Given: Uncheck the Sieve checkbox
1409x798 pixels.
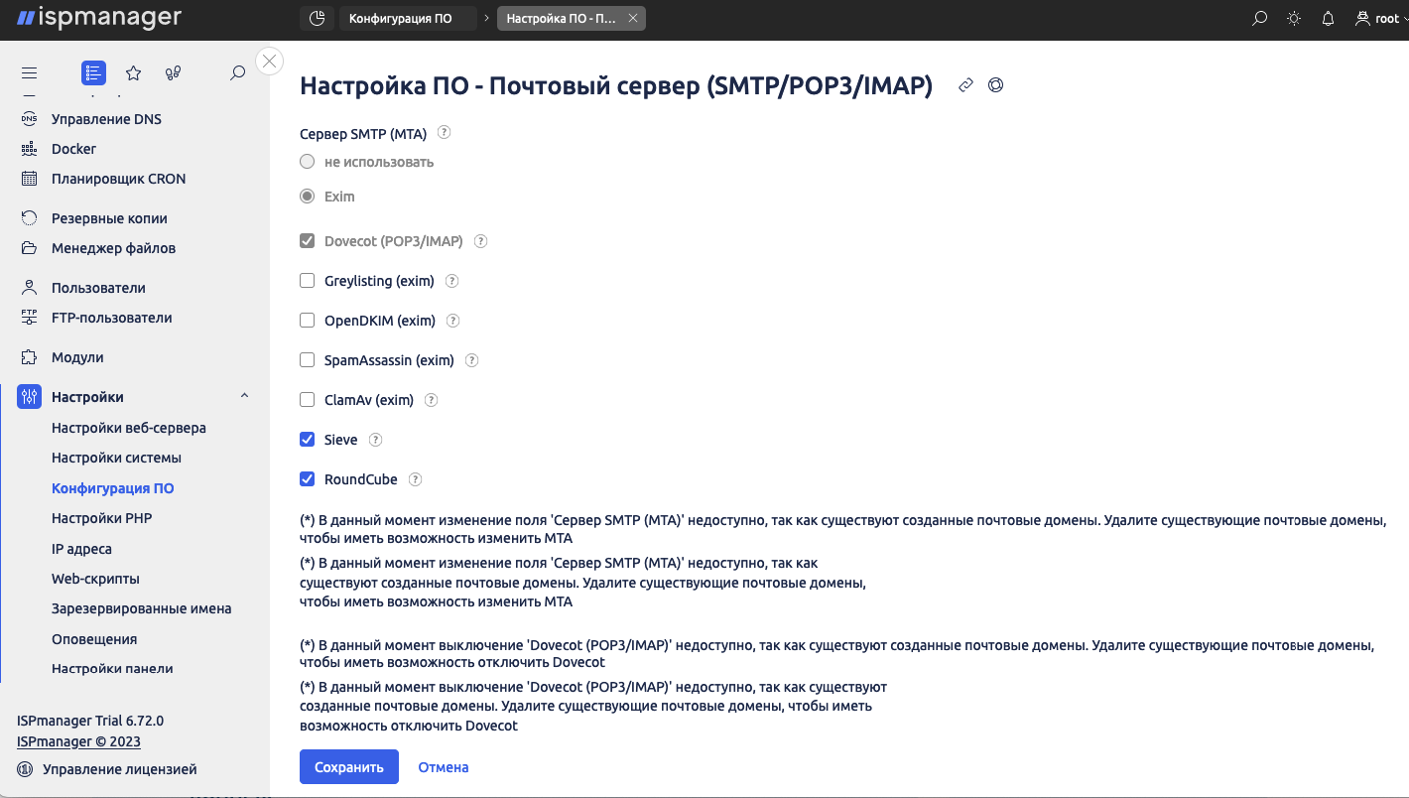Looking at the screenshot, I should [x=308, y=440].
